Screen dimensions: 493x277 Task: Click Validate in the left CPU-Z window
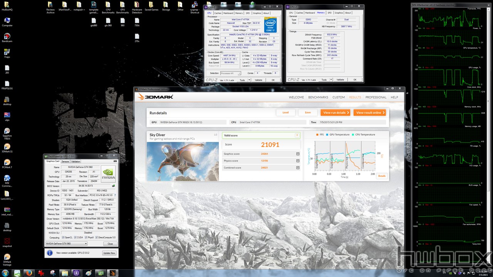258,80
